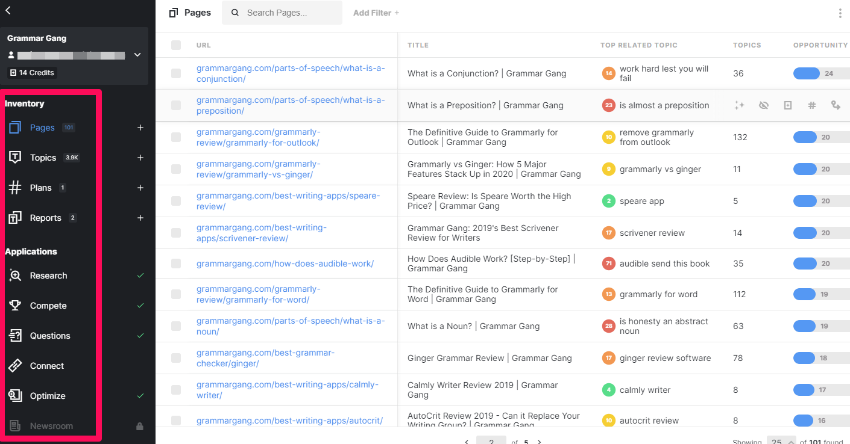Sort by the Topics column header
This screenshot has height=444, width=850.
pyautogui.click(x=747, y=45)
